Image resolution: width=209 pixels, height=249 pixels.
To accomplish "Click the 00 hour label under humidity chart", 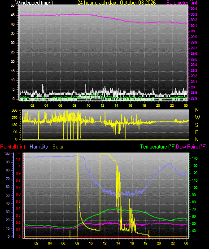I will point(186,243).
